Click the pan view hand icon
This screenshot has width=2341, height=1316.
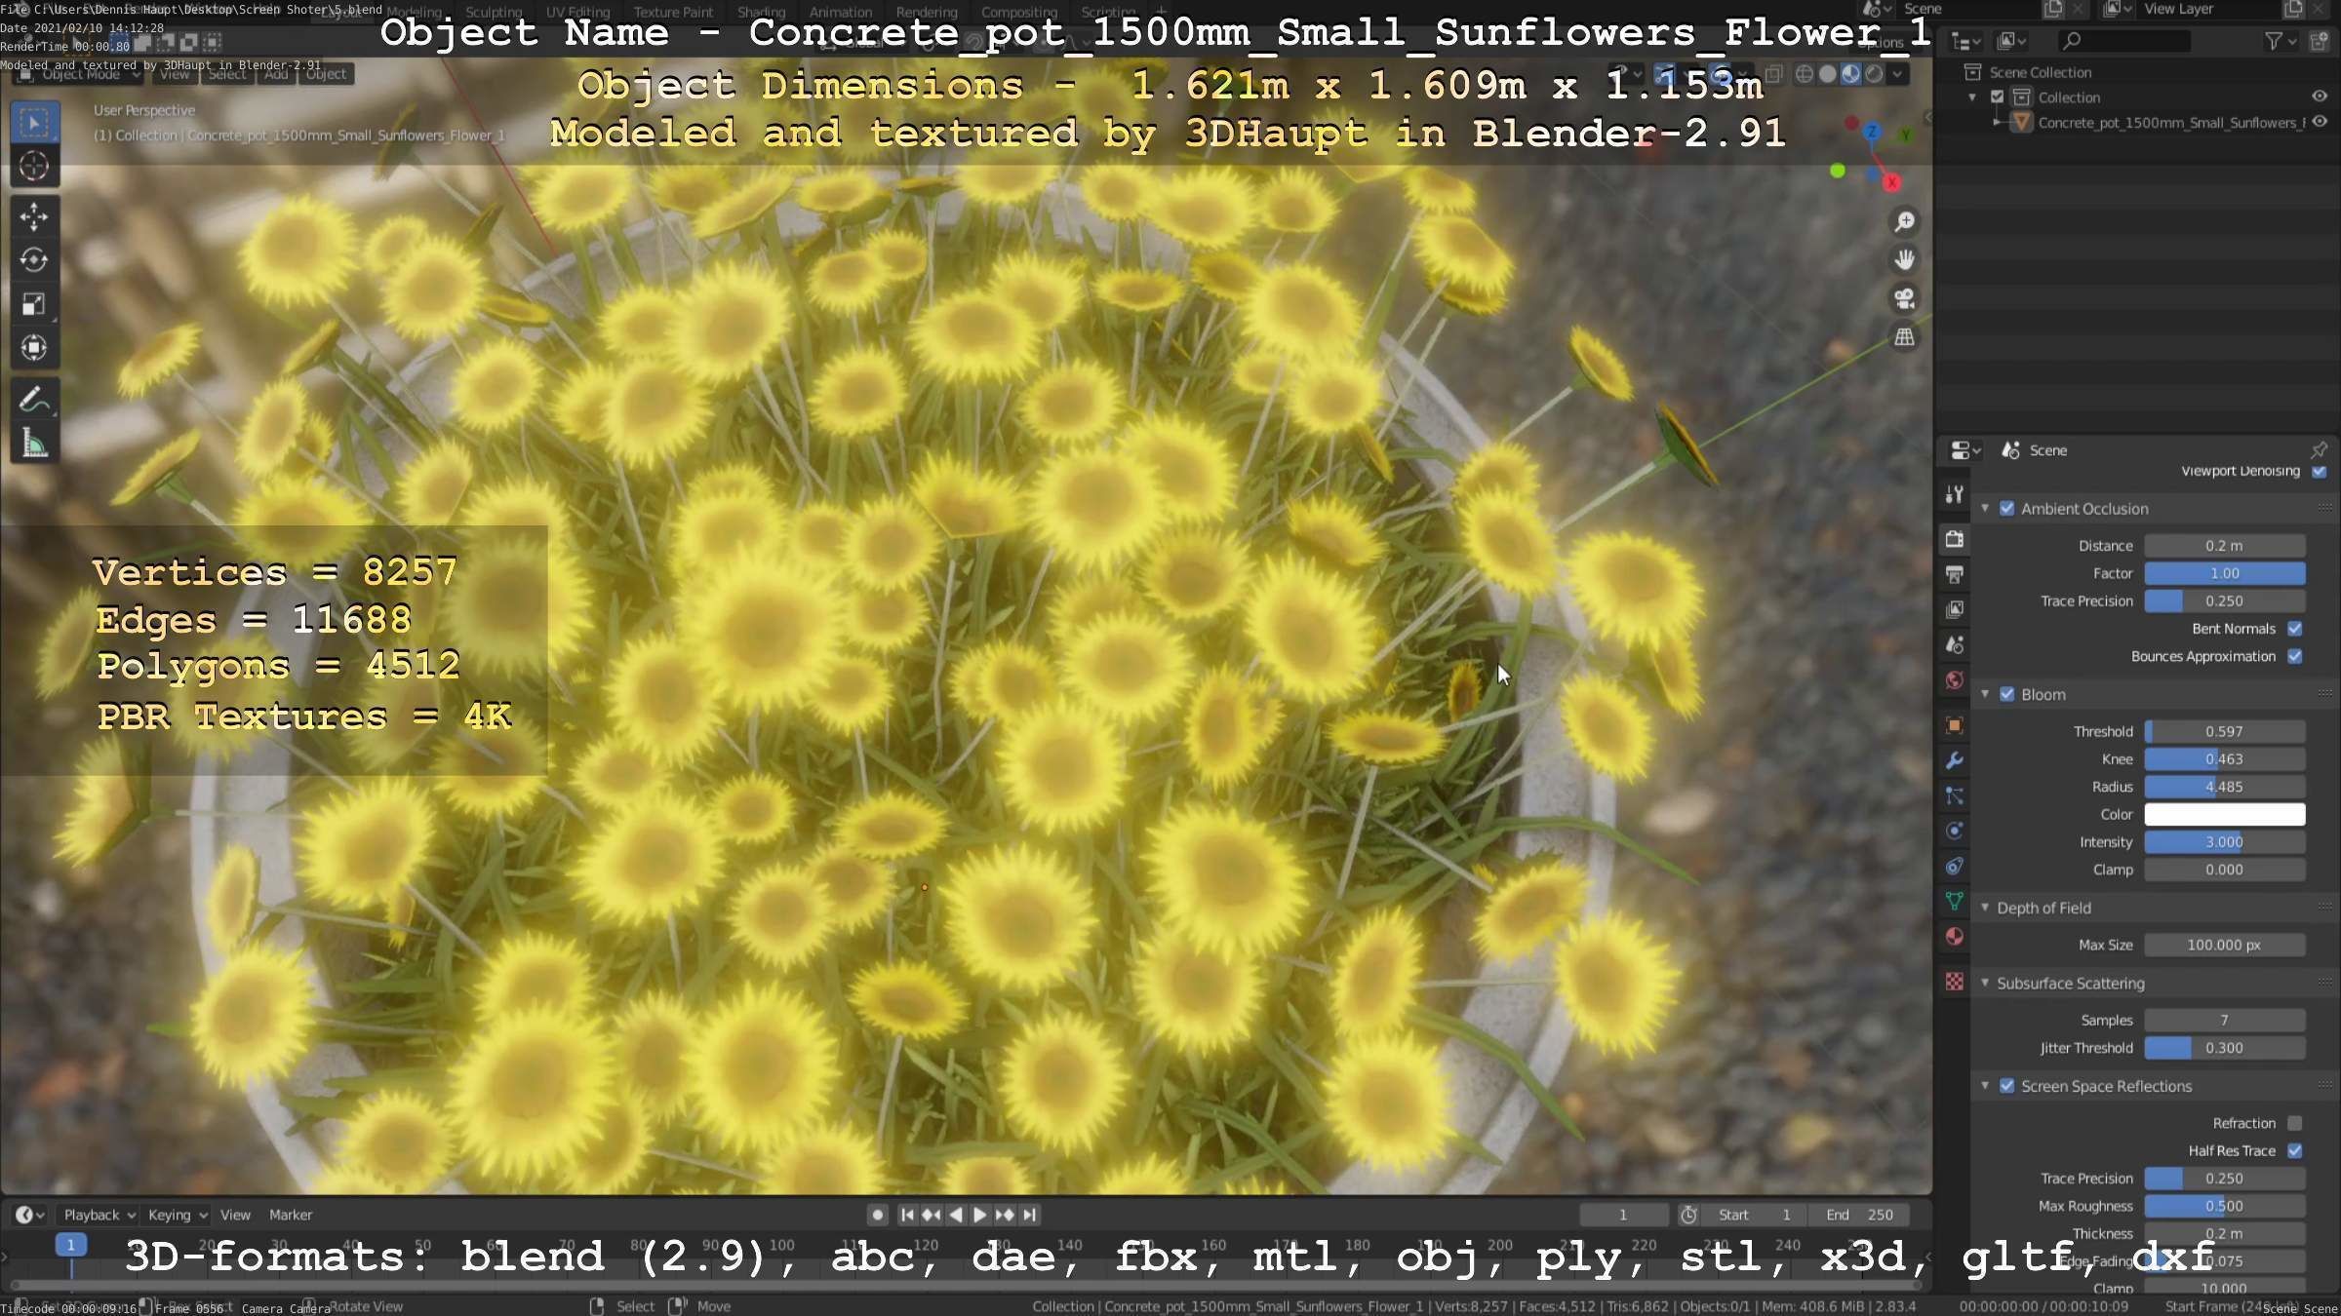click(x=1904, y=260)
